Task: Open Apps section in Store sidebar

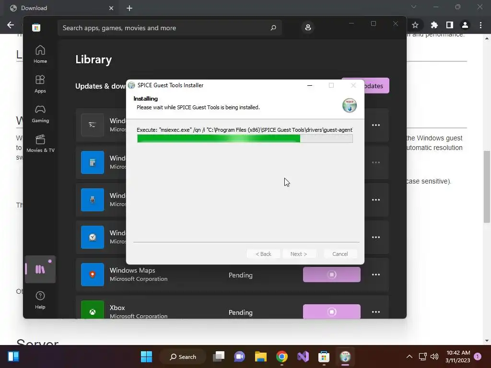Action: 40,84
